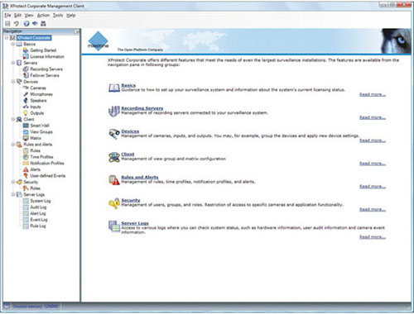This screenshot has width=414, height=314.
Task: Open the Basics heading link
Action: [x=128, y=85]
